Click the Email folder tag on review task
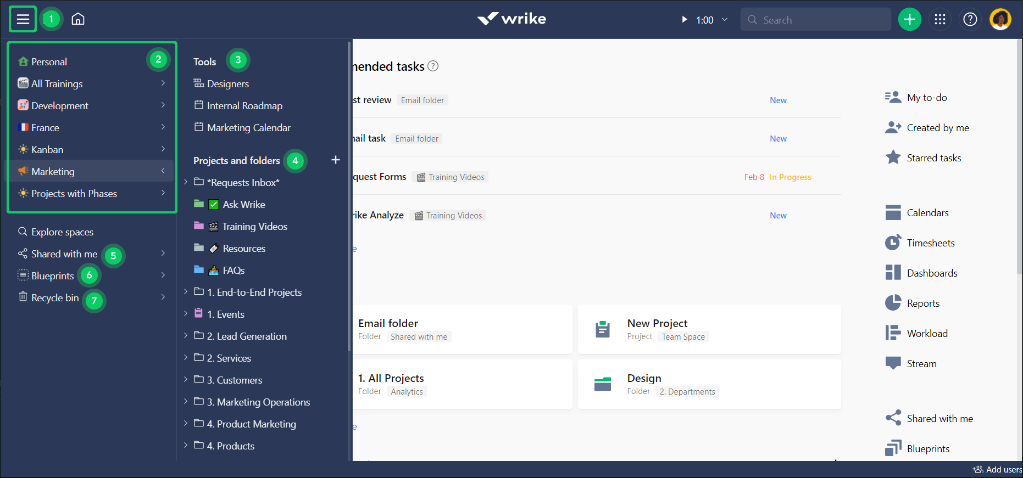 click(x=422, y=100)
